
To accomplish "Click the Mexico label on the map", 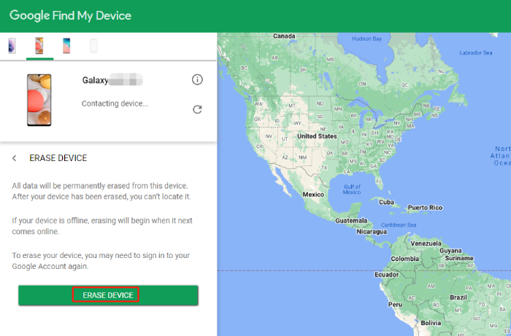I will point(313,195).
